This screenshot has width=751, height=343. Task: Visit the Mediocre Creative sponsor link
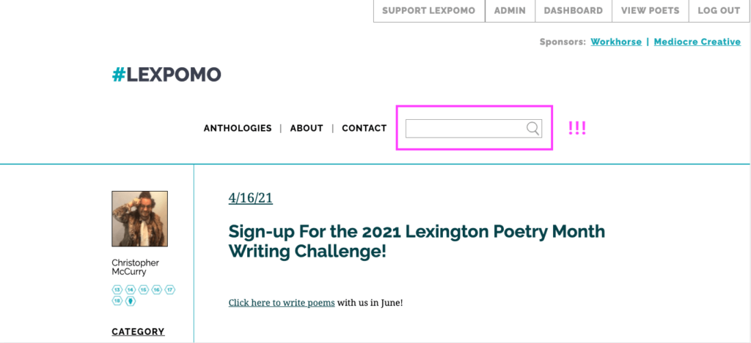click(697, 42)
